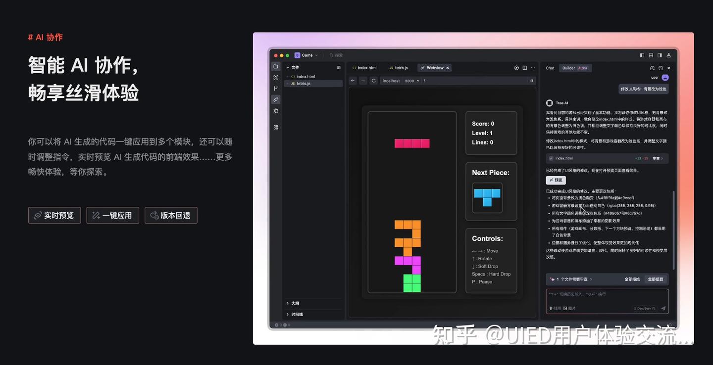Click inside the chat message input field
The image size is (713, 365).
607,295
